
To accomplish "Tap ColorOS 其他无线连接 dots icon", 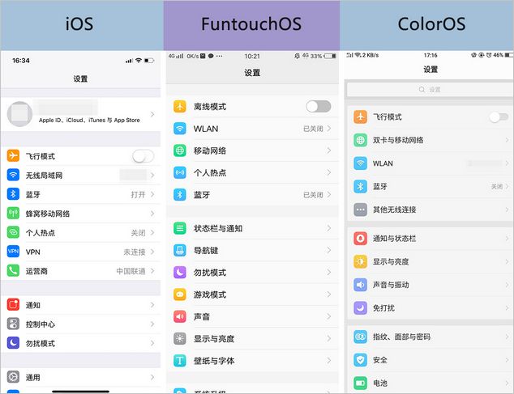I will tap(360, 210).
